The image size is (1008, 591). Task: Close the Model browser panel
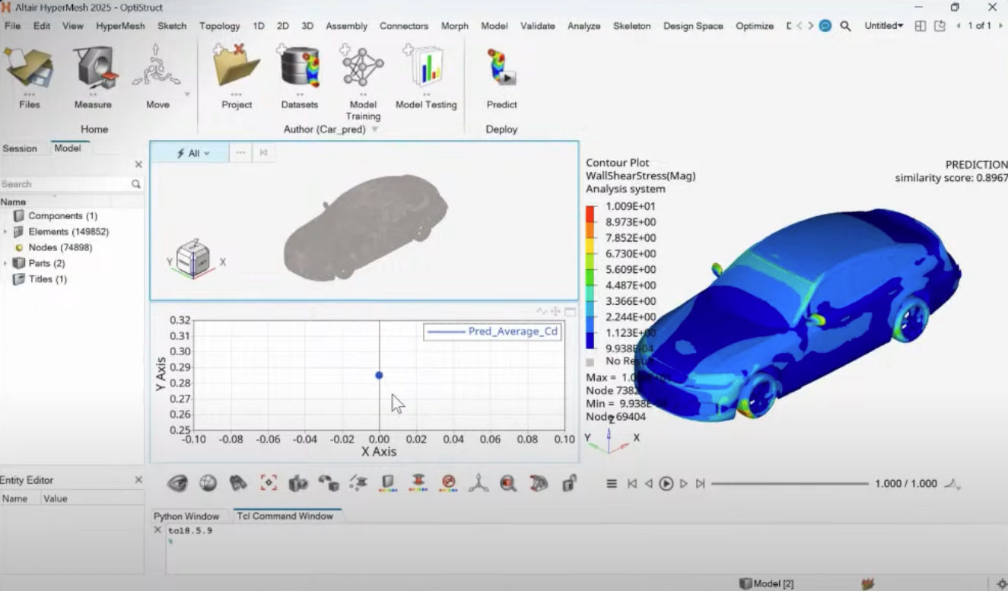(138, 164)
